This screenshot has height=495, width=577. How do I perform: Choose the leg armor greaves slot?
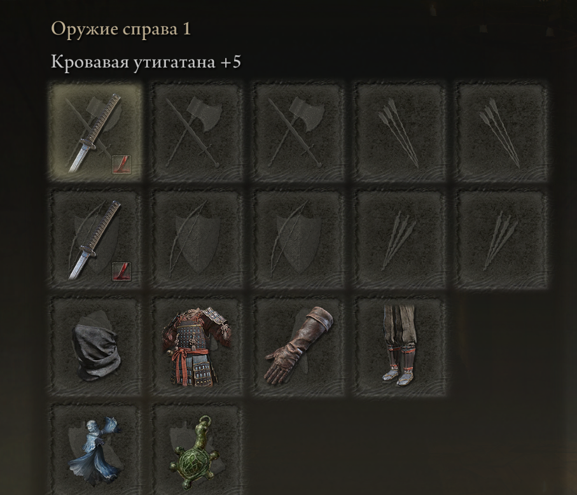(x=400, y=346)
